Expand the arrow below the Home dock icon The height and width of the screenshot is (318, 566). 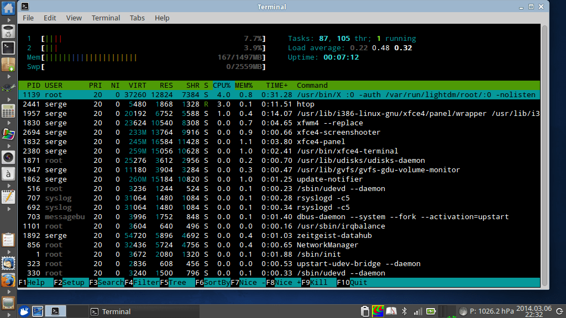click(9, 20)
